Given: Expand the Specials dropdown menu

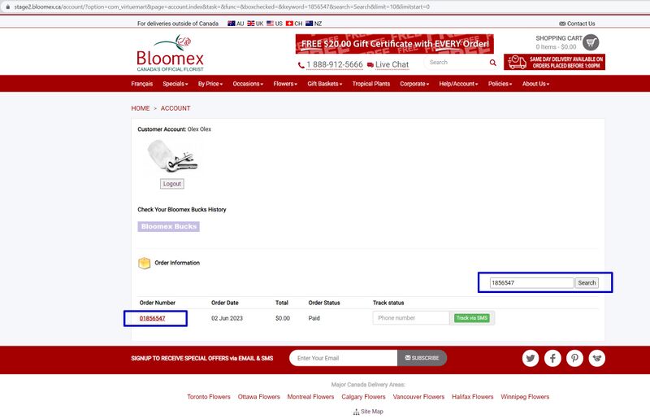Looking at the screenshot, I should [175, 84].
